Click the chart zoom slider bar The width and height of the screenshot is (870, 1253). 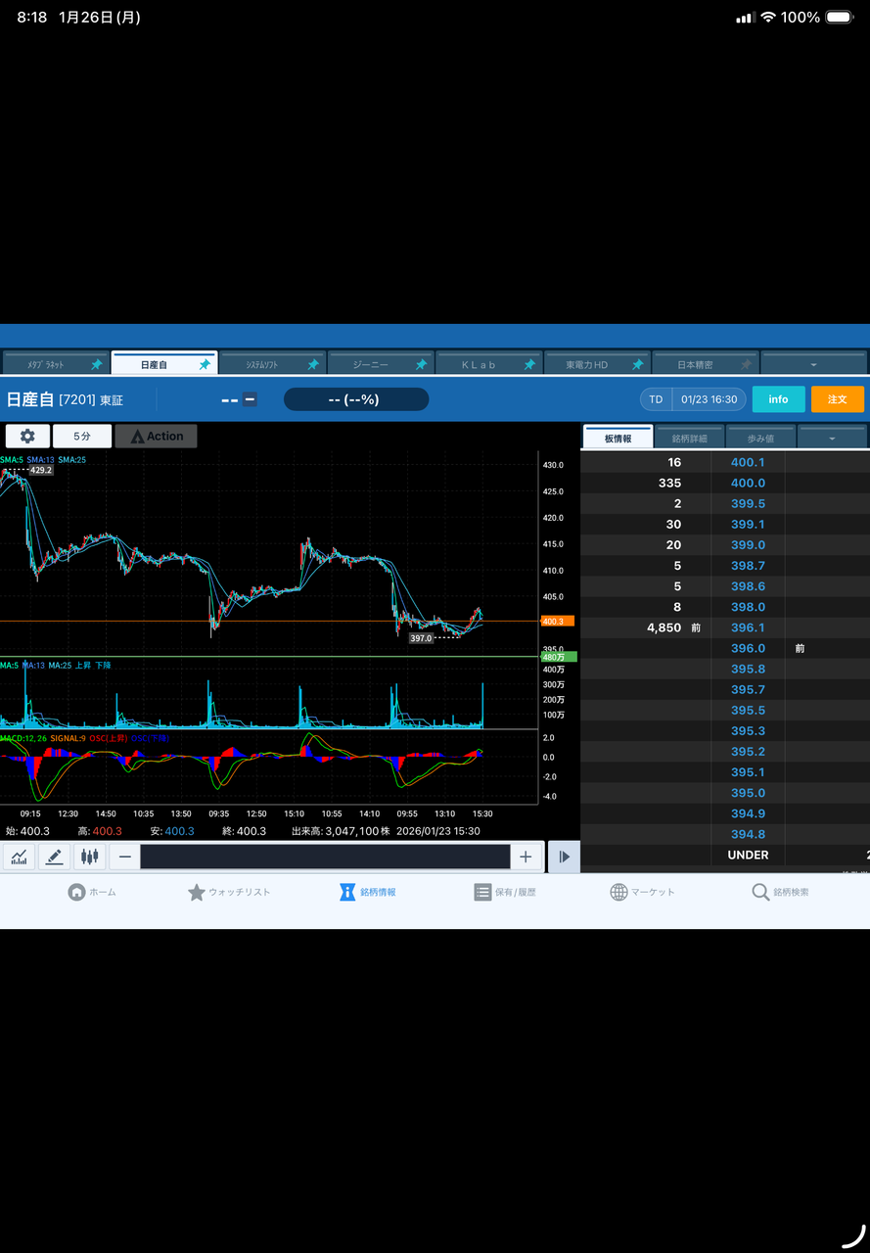coord(324,857)
